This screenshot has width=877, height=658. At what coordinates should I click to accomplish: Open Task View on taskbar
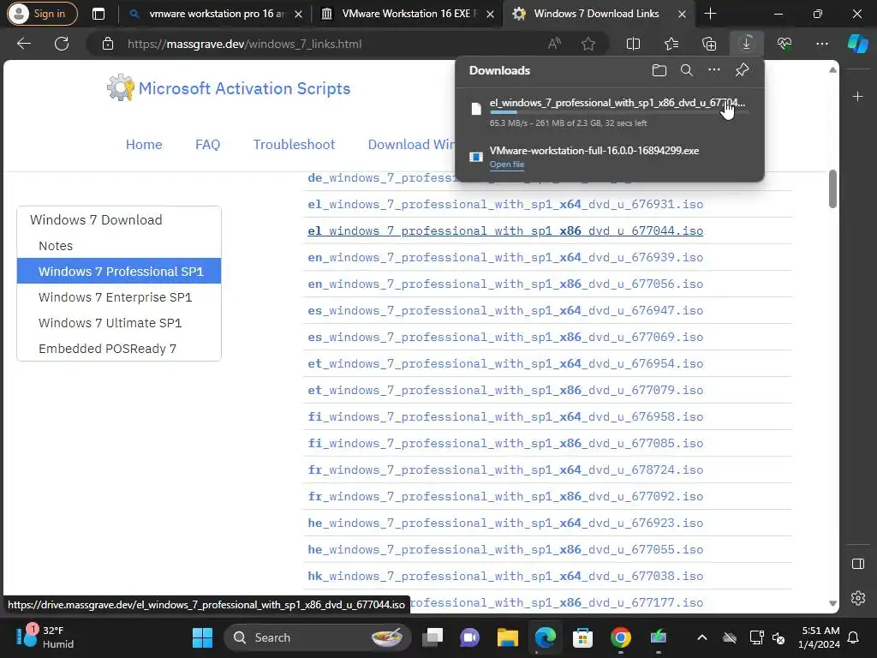433,637
